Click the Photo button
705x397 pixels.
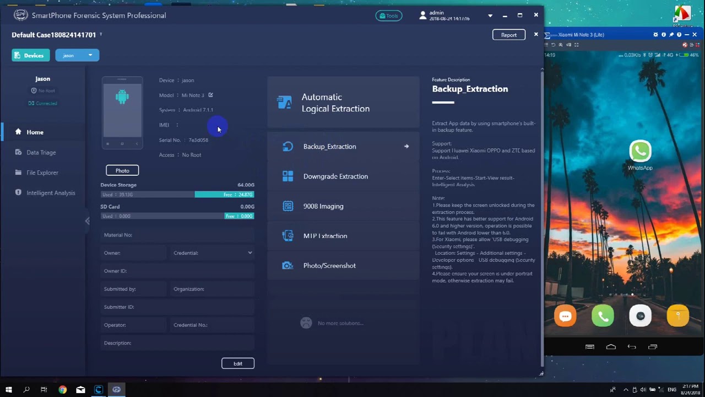click(122, 170)
